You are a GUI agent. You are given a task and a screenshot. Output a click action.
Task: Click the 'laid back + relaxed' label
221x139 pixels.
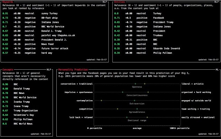click(81, 118)
